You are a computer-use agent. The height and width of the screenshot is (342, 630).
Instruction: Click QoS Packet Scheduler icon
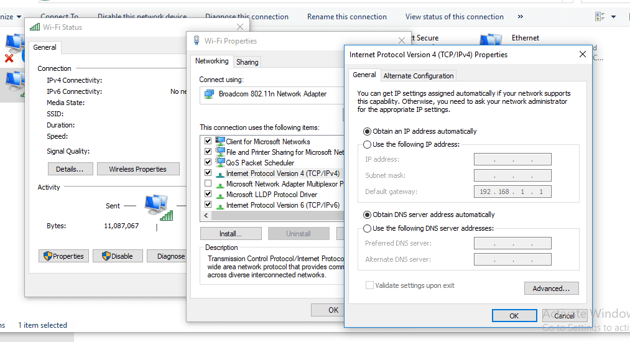coord(220,162)
